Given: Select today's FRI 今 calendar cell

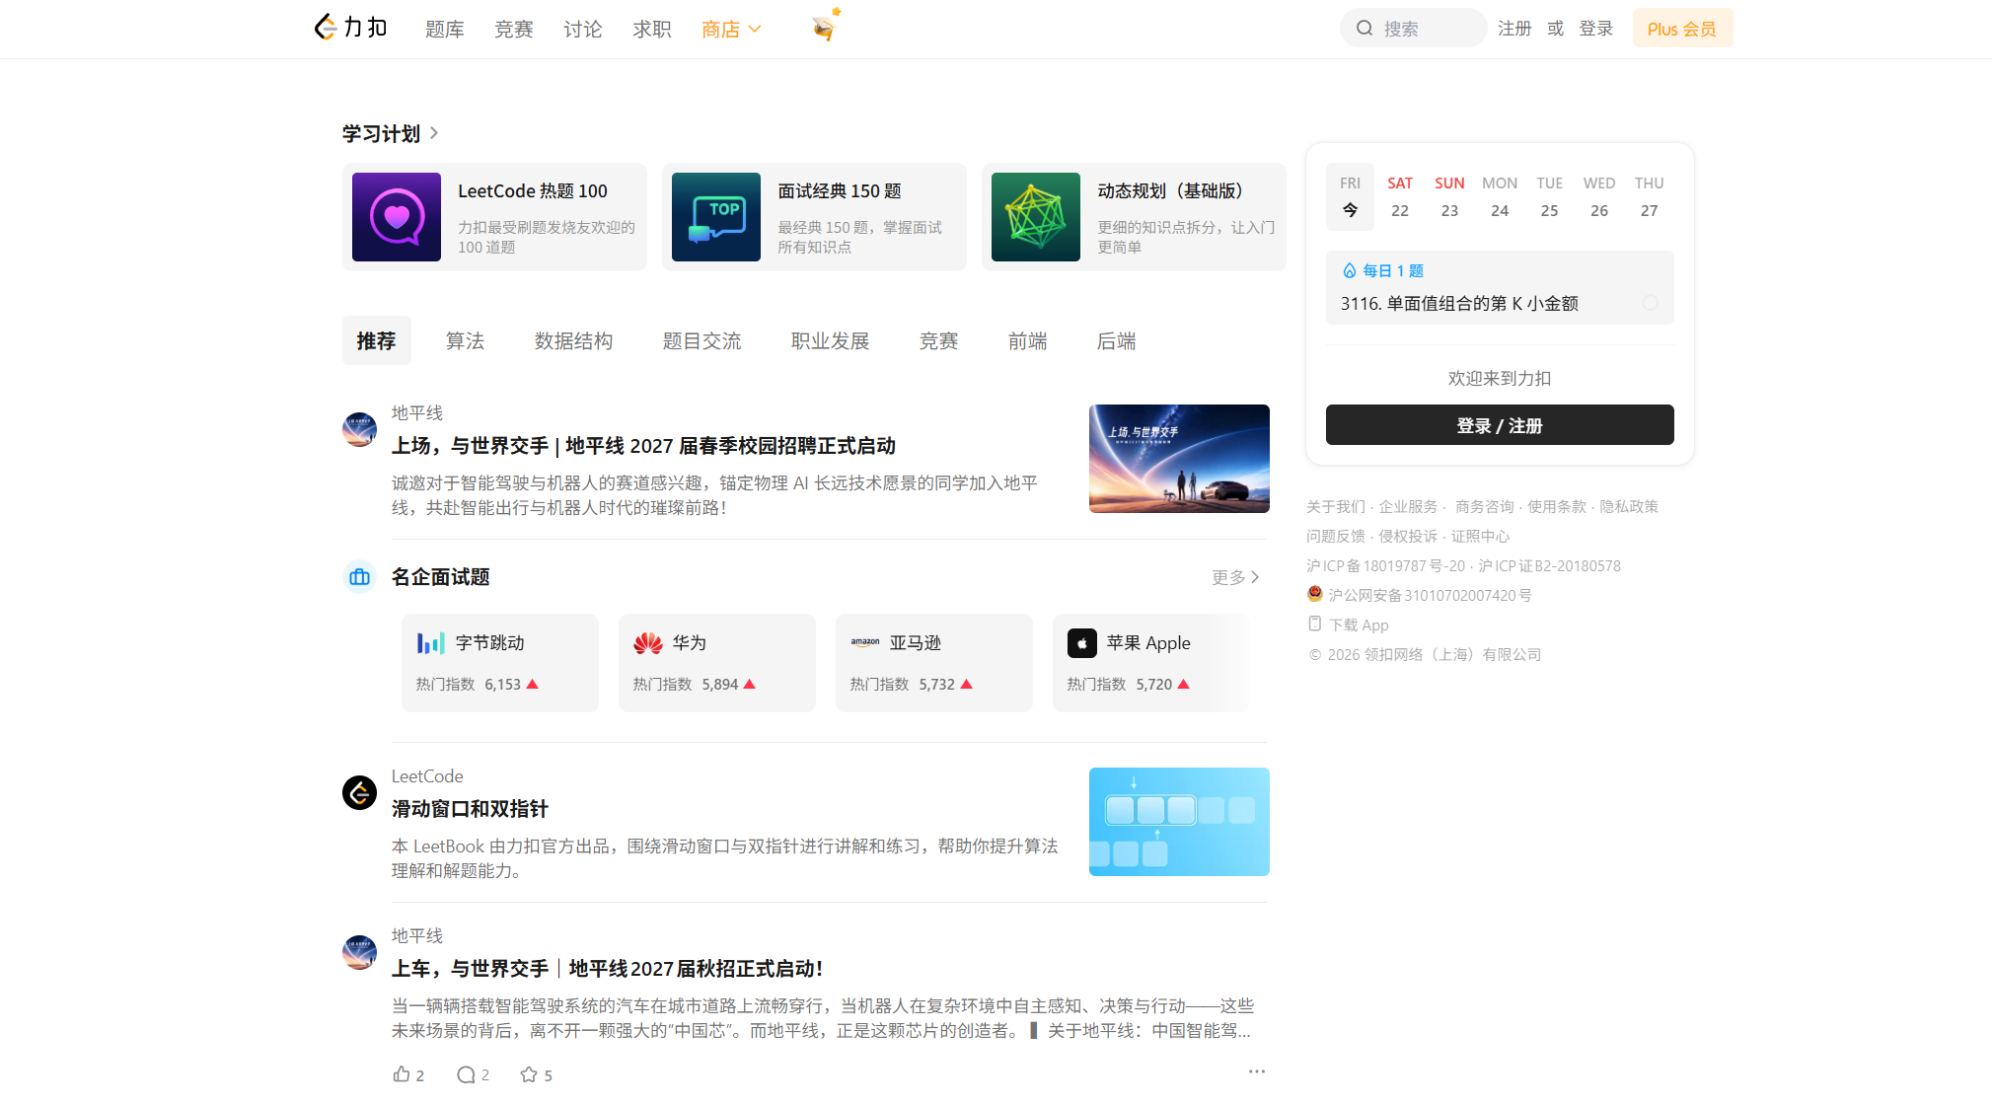Looking at the screenshot, I should point(1350,196).
